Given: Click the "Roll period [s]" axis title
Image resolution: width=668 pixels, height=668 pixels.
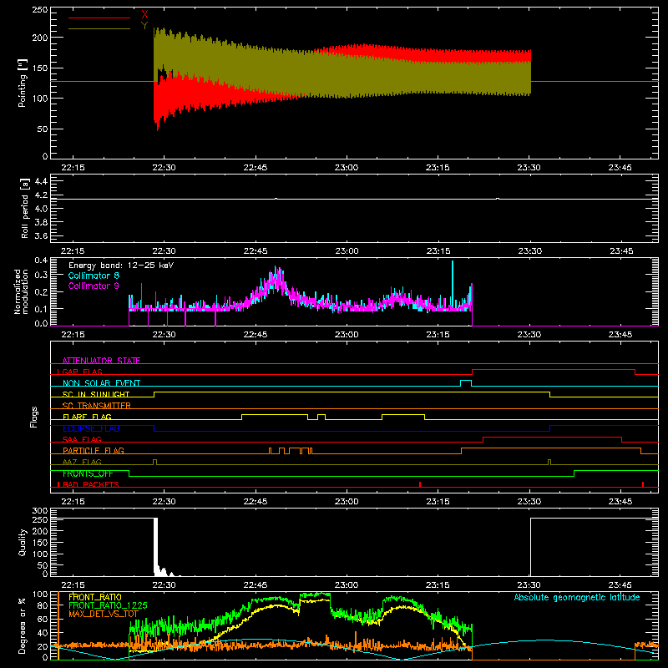Looking at the screenshot, I should coord(25,208).
